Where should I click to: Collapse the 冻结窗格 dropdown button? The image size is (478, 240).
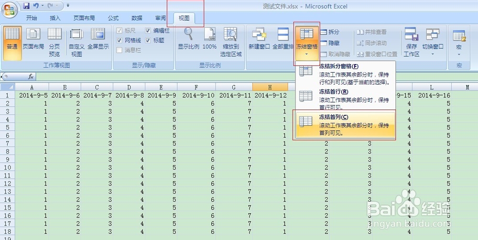[307, 43]
